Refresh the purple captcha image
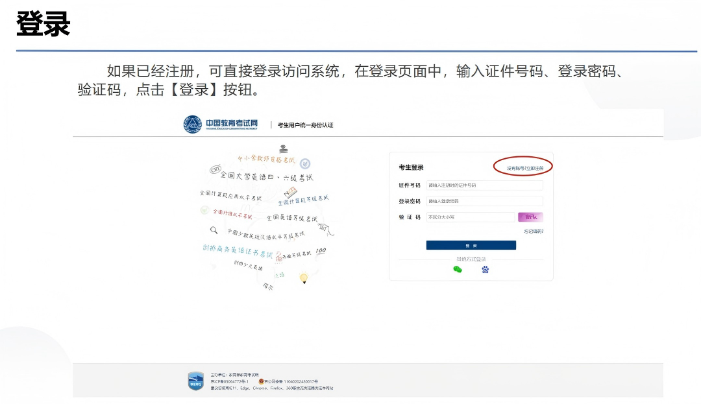Screen dimensions: 701x404 tap(530, 217)
